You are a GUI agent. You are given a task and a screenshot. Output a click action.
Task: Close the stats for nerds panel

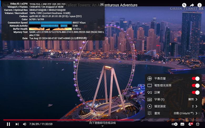[102, 4]
